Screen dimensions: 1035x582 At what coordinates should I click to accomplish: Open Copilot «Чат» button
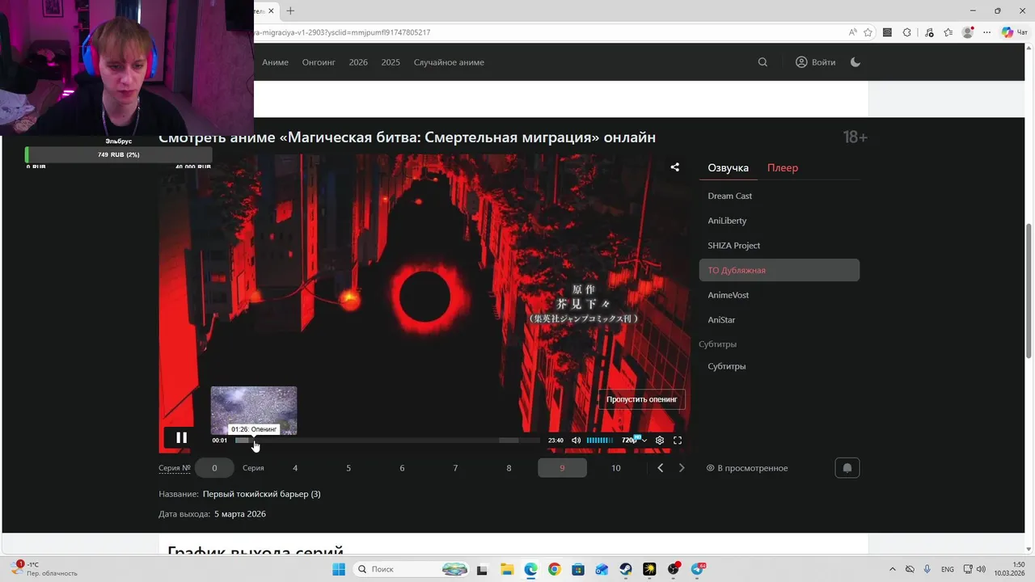coord(1014,32)
